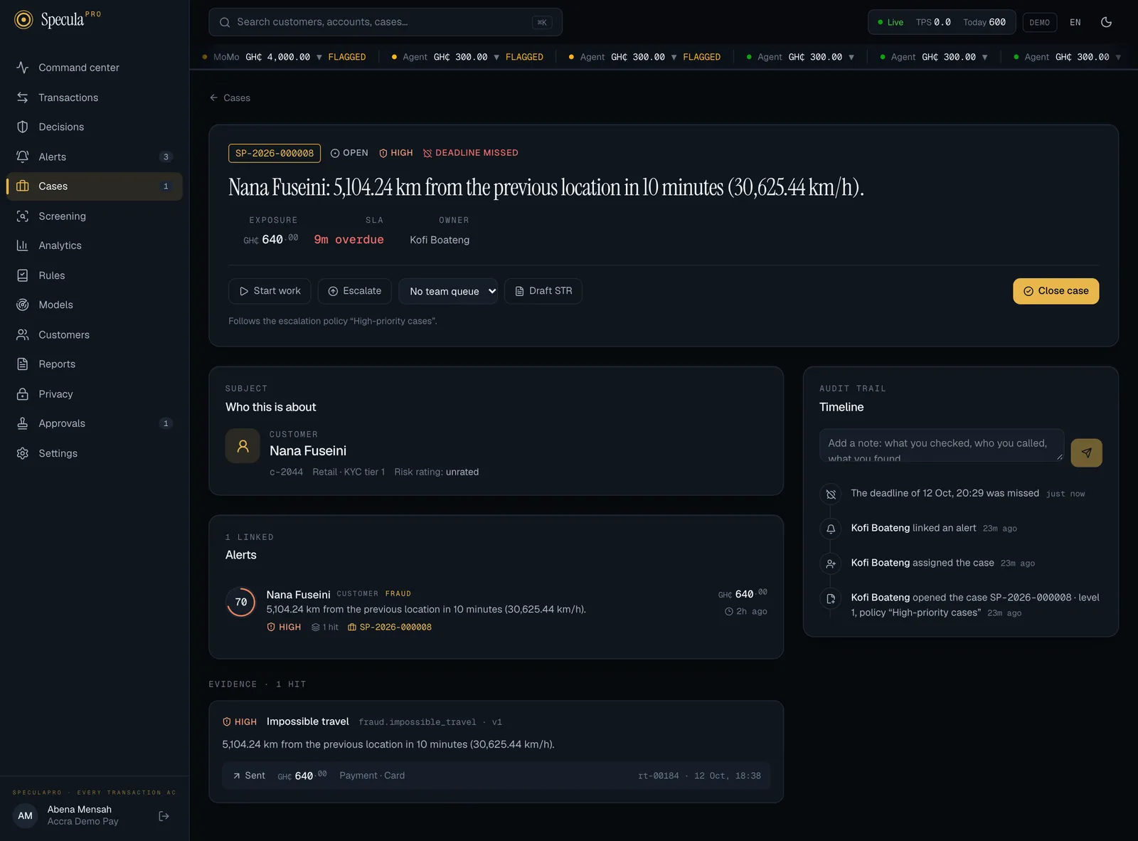Viewport: 1138px width, 841px height.
Task: Toggle dark mode moon icon
Action: pos(1106,22)
